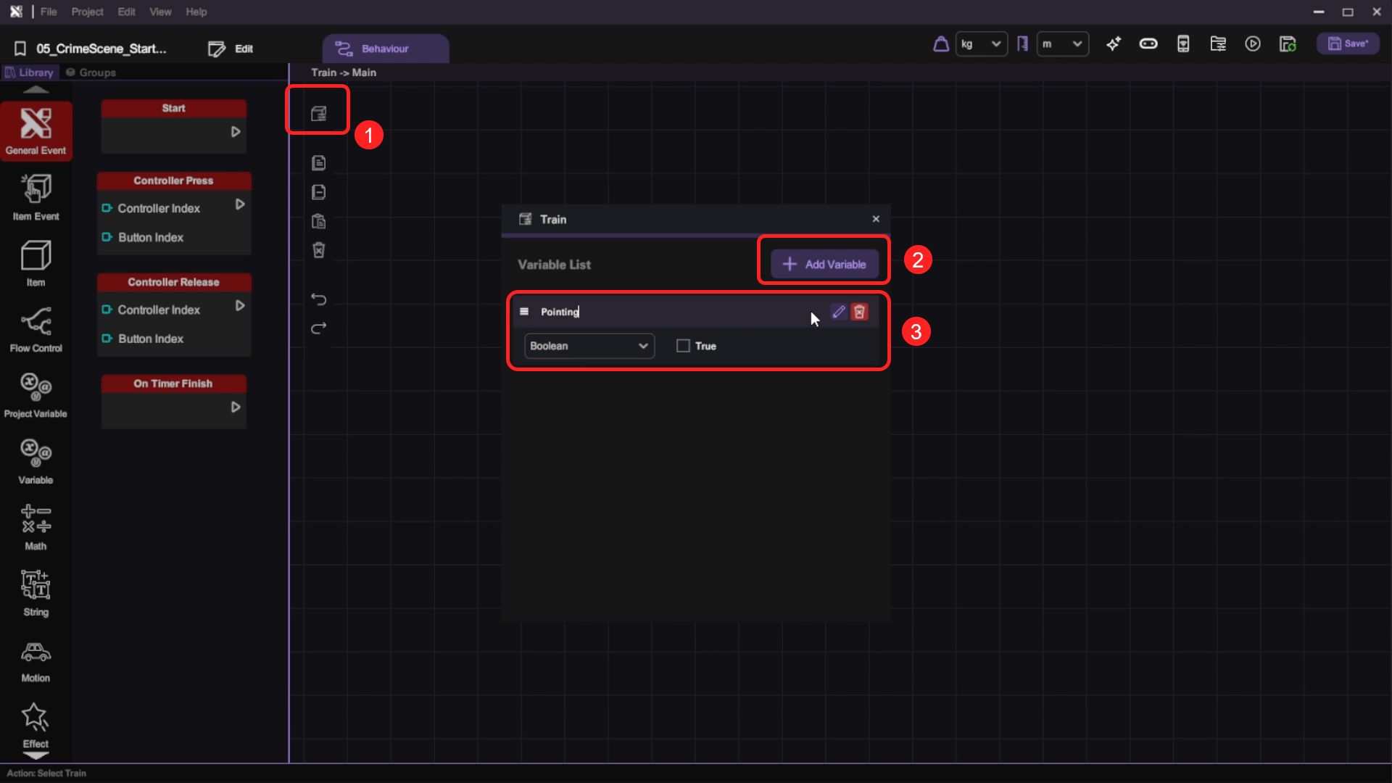Open the Math library category
Viewport: 1392px width, 783px height.
coord(36,527)
